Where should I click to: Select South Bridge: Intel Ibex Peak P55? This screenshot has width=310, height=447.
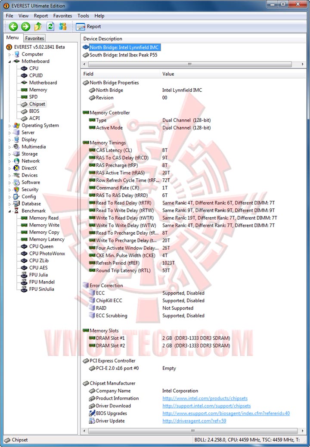tap(124, 55)
